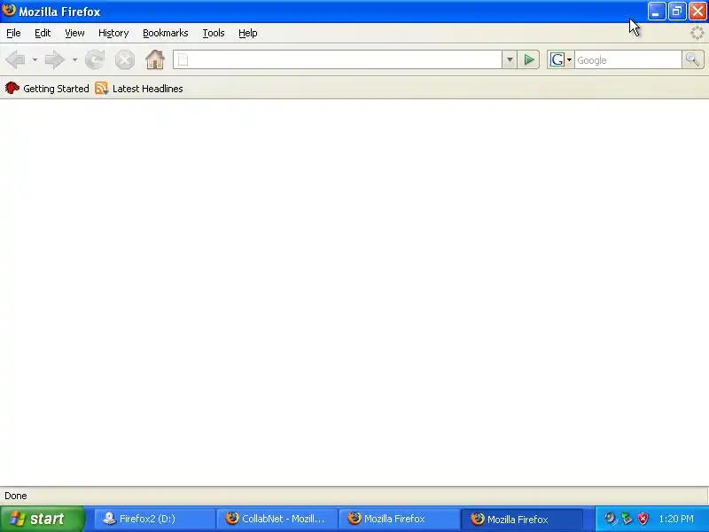Click the safely remove hardware tray icon

pyautogui.click(x=627, y=519)
